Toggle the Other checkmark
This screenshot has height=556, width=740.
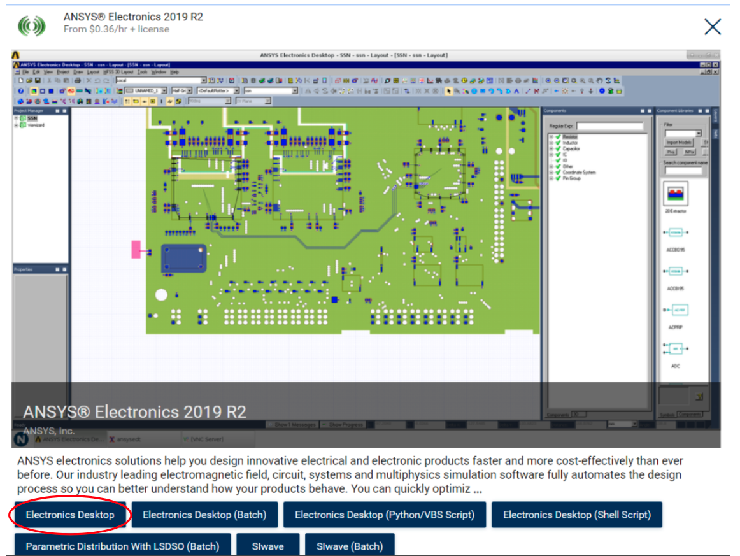point(558,166)
